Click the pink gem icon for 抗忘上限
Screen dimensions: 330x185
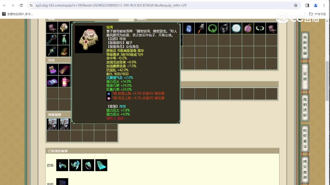pyautogui.click(x=109, y=98)
